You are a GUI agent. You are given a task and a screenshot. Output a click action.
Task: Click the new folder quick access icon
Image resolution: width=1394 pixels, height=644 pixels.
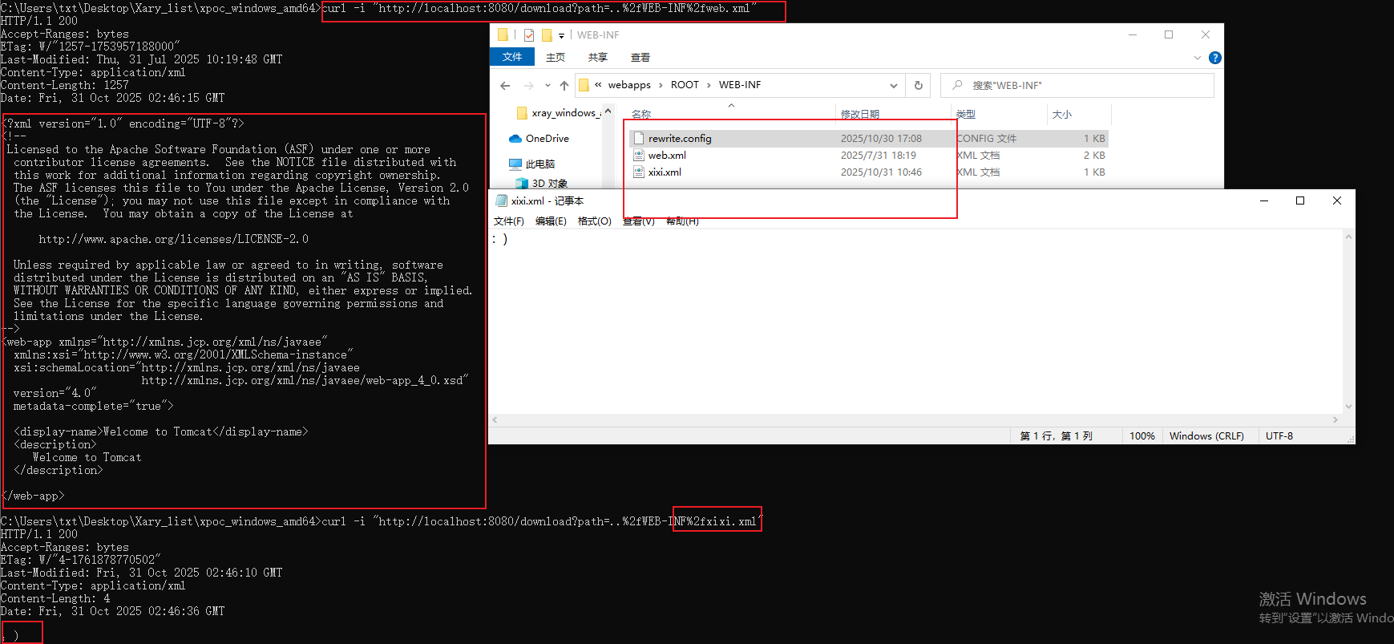[x=547, y=35]
